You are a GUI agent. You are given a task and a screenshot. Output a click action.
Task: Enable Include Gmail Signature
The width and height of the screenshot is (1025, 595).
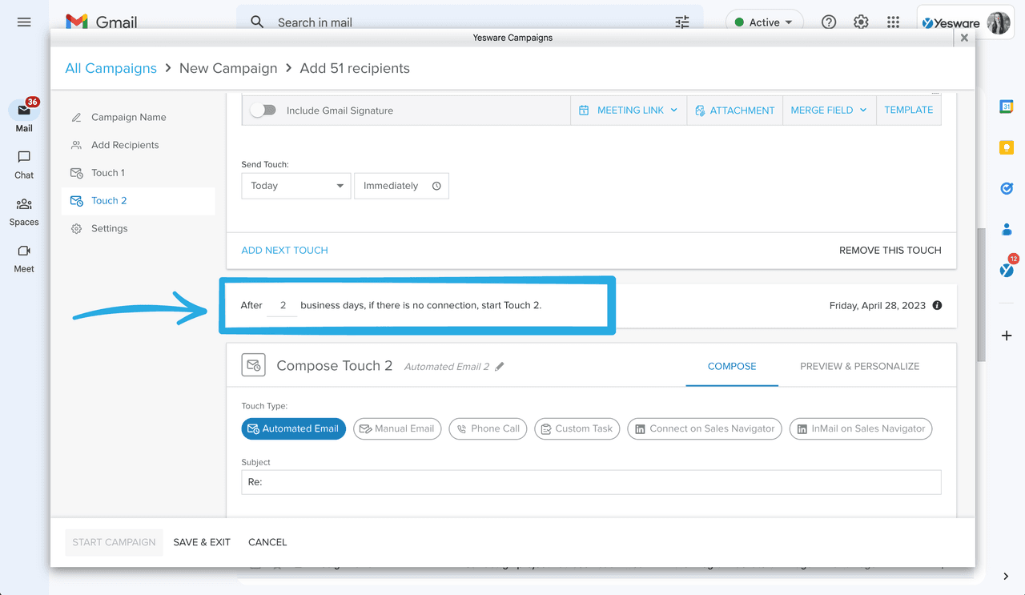tap(263, 110)
